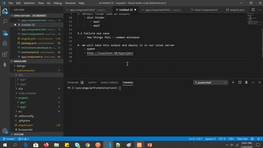This screenshot has height=148, width=263.
Task: Maximize the panel with the up chevron
Action: (x=253, y=82)
